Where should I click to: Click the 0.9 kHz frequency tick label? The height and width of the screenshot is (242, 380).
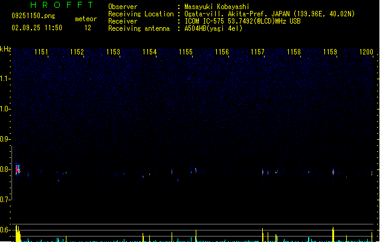tap(5, 139)
